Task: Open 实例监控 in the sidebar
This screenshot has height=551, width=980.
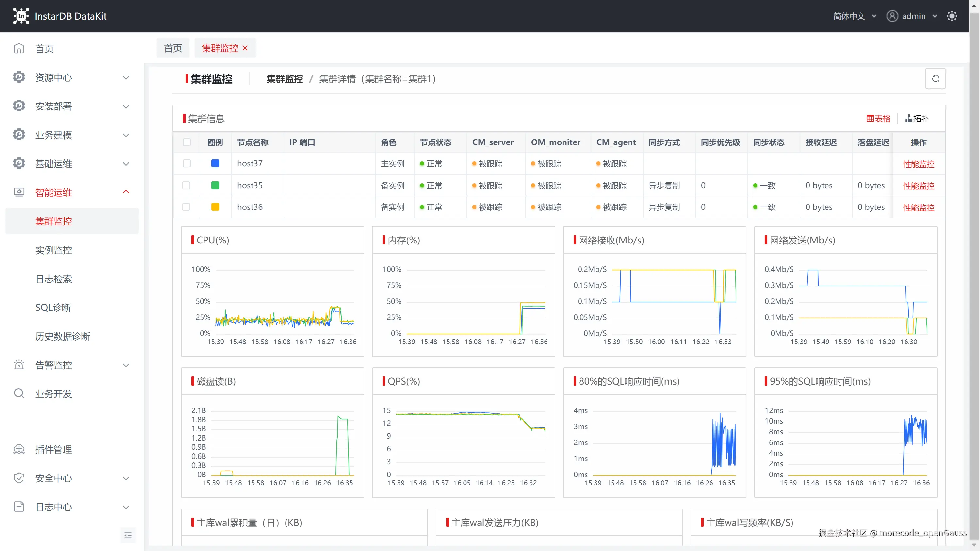Action: click(53, 250)
